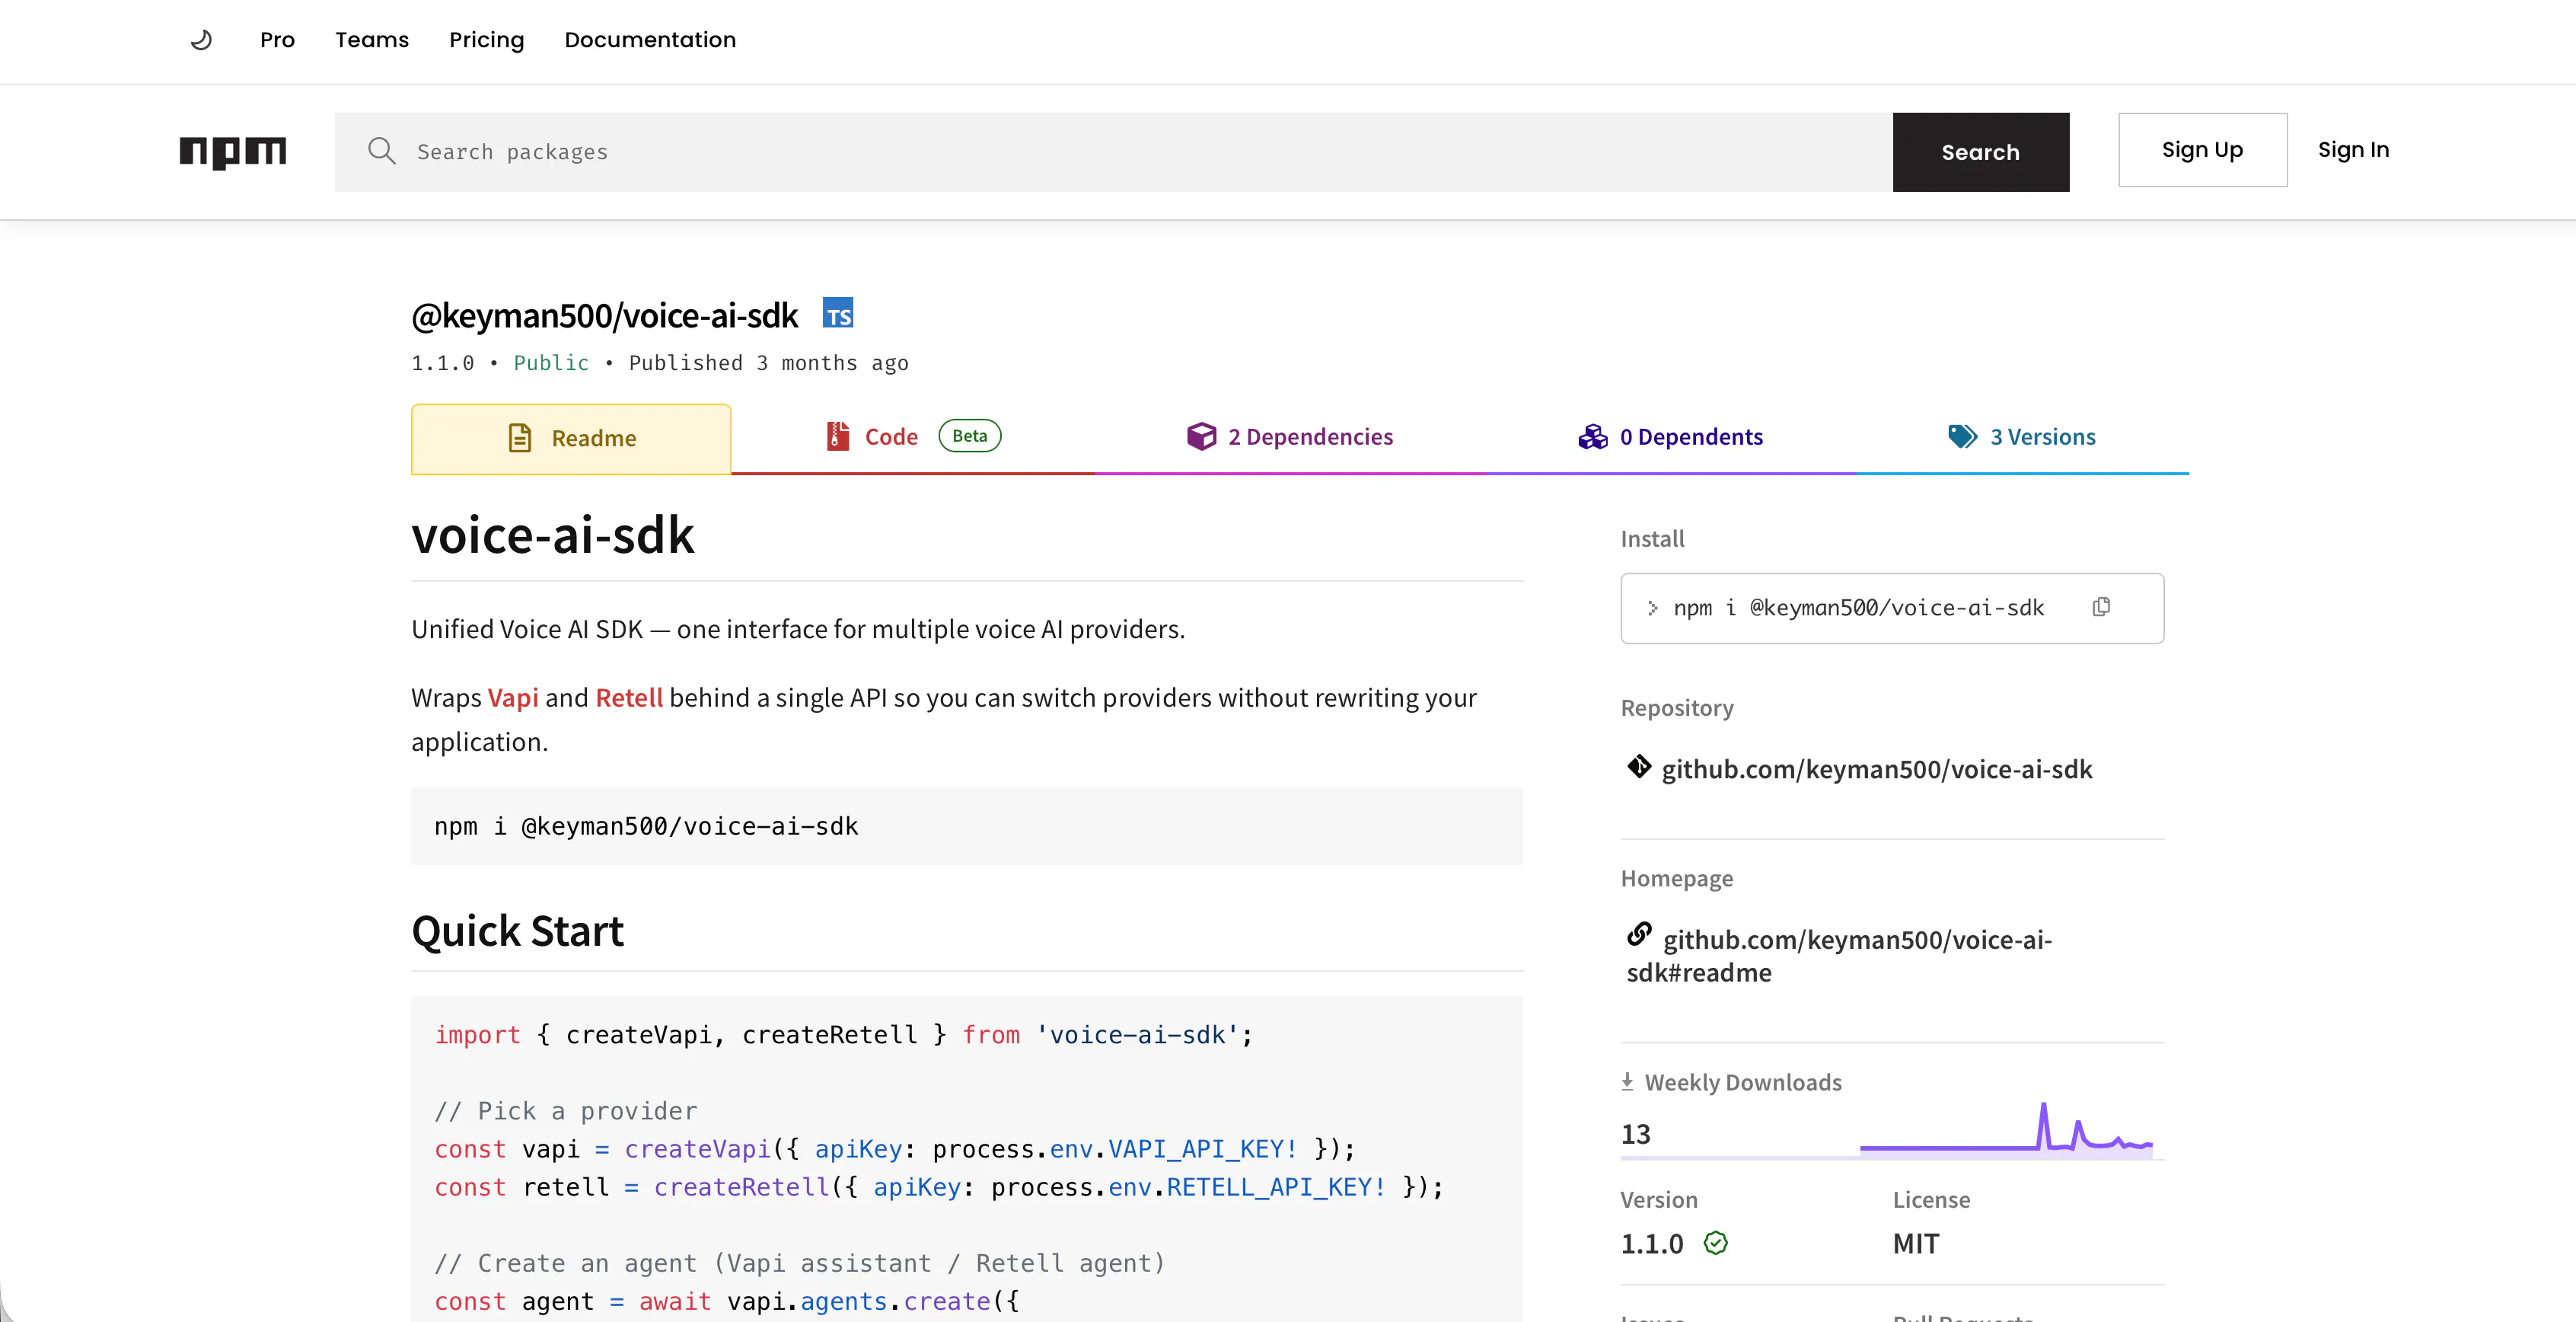Open the Retell link in readme
2576x1322 pixels.
[x=629, y=698]
